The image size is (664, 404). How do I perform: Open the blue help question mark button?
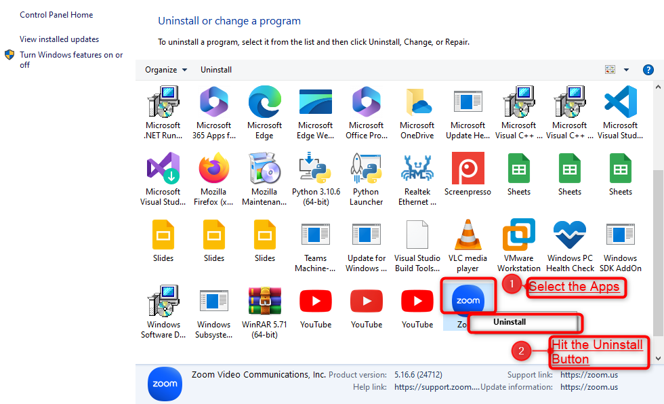tap(648, 70)
